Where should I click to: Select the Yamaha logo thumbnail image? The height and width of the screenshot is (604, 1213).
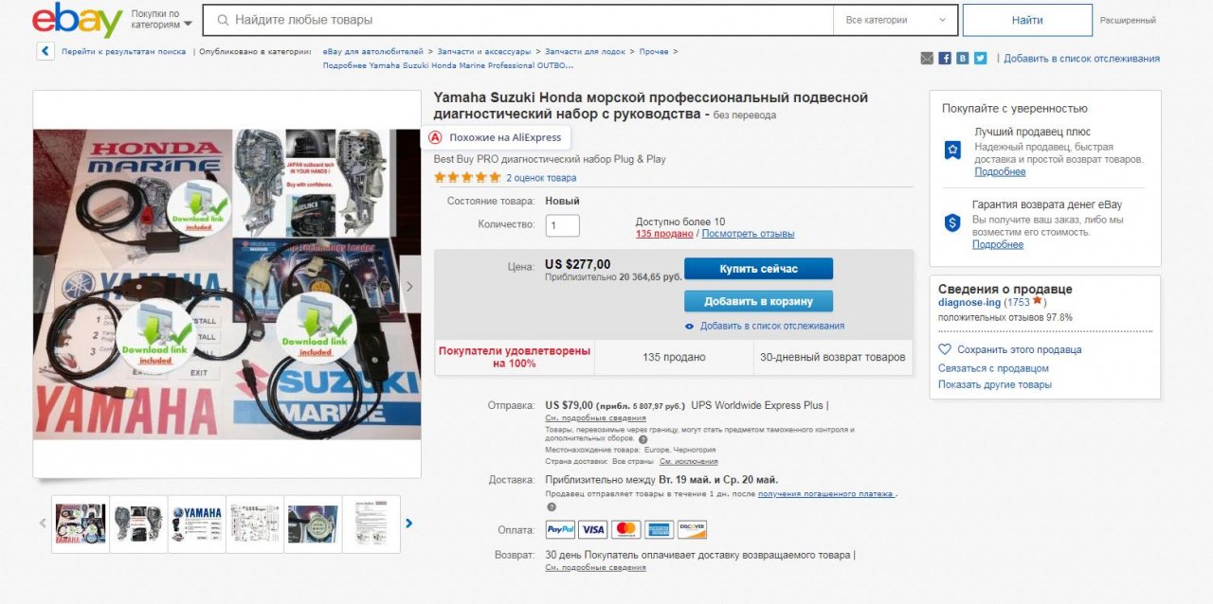[x=197, y=524]
